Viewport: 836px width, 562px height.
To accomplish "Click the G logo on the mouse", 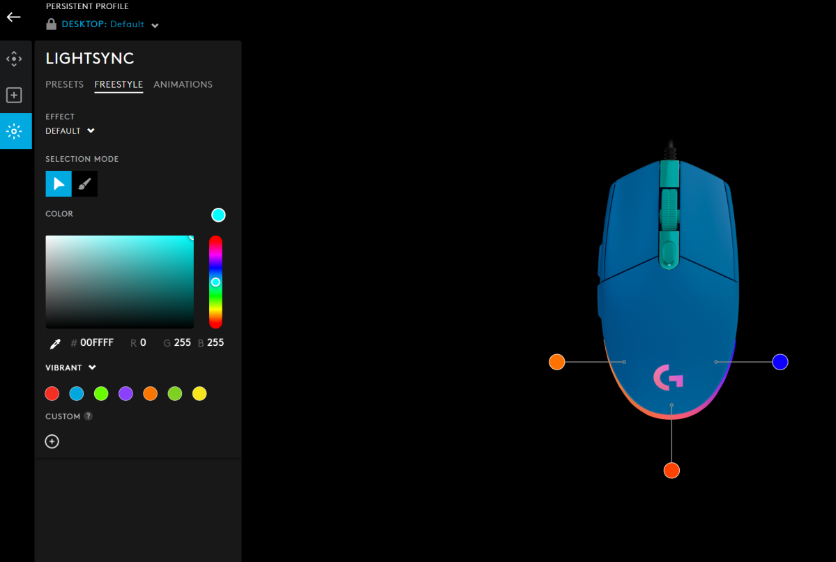I will [668, 377].
